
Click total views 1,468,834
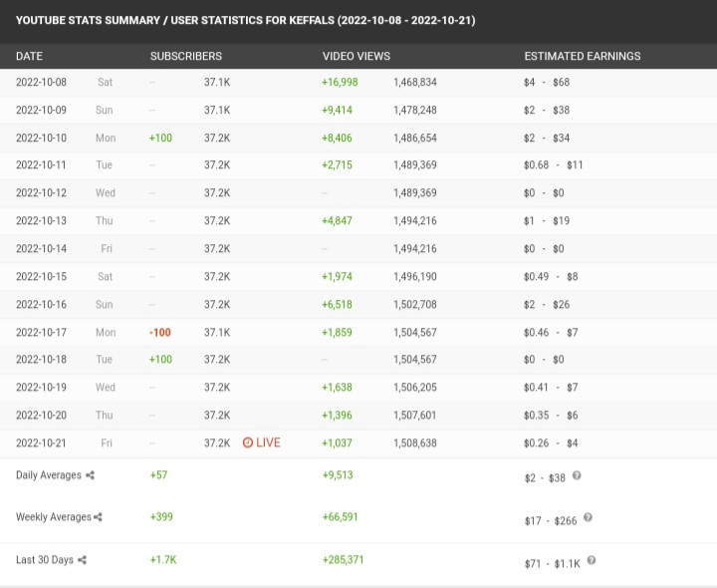click(x=415, y=83)
